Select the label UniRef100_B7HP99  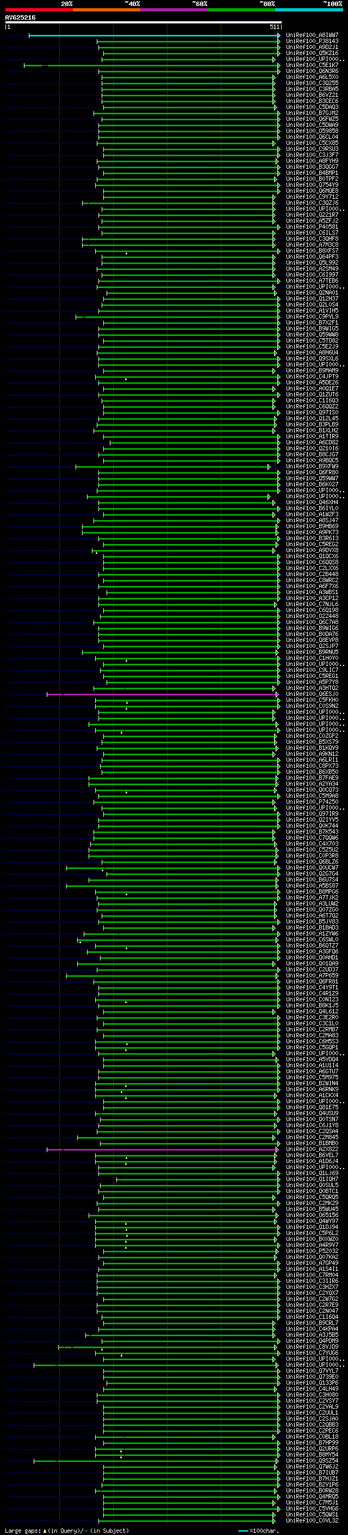pyautogui.click(x=312, y=1443)
